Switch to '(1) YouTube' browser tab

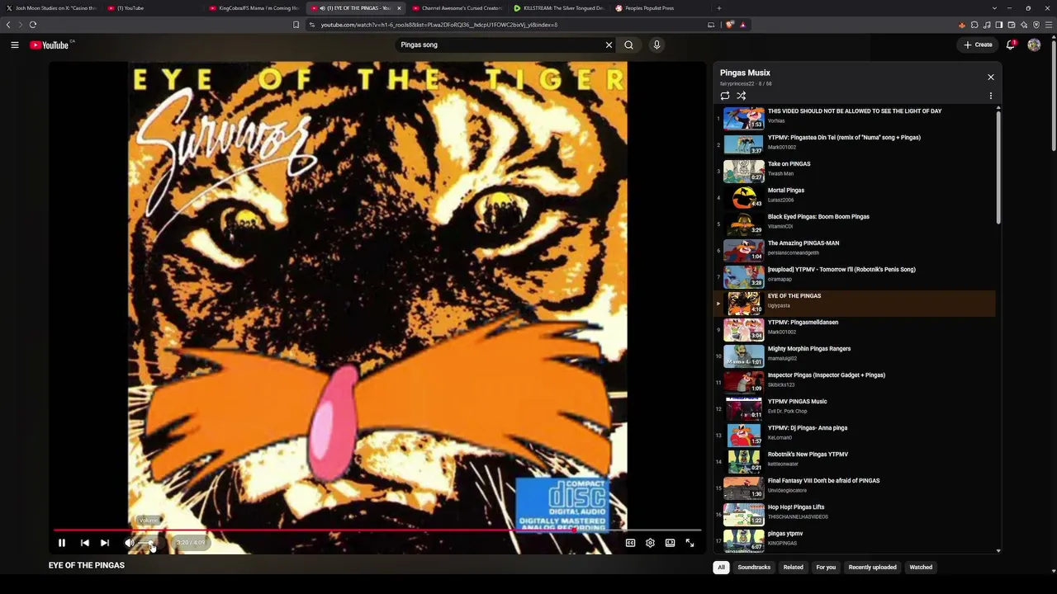tap(153, 8)
